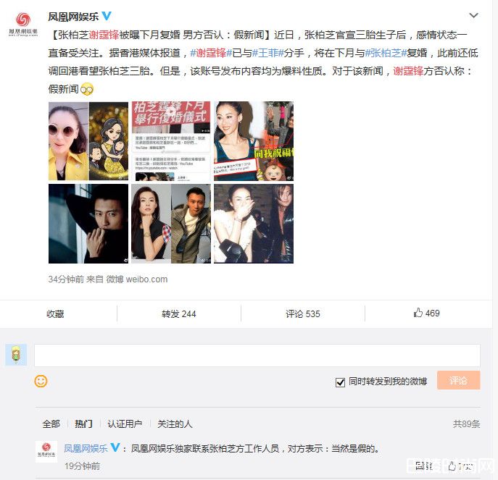Image resolution: width=498 pixels, height=480 pixels.
Task: Open the emoji picker smiley icon
Action: pyautogui.click(x=41, y=381)
